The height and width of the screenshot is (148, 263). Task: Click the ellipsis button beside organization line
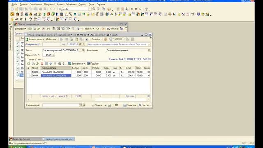point(149,44)
